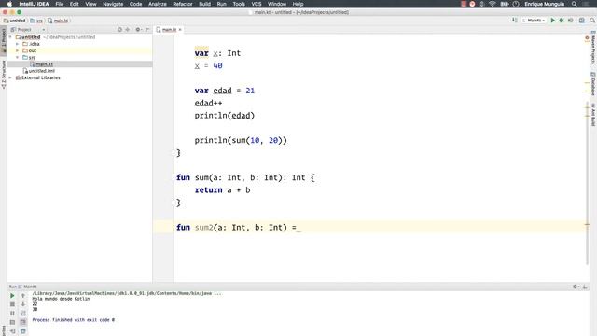This screenshot has width=597, height=336.
Task: Close the main.kt editor tab
Action: tap(180, 29)
